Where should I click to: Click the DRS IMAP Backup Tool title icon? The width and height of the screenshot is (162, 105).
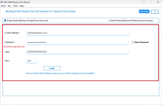(2, 2)
